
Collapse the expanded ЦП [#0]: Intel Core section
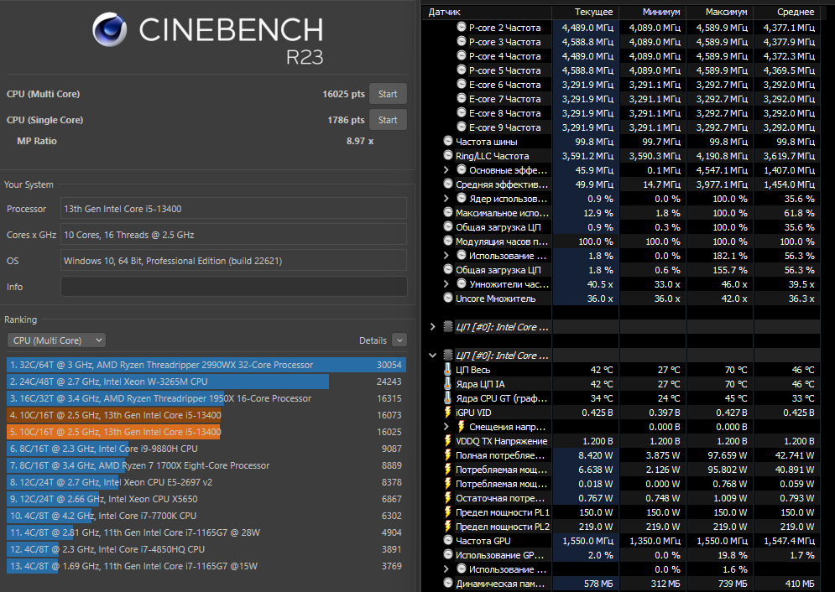point(432,356)
